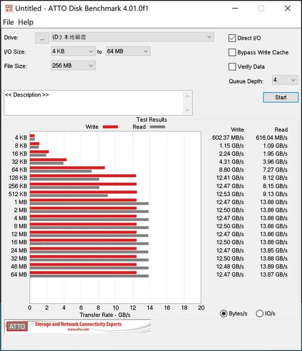Click the browse drive '...' button
This screenshot has width=302, height=351.
point(42,38)
